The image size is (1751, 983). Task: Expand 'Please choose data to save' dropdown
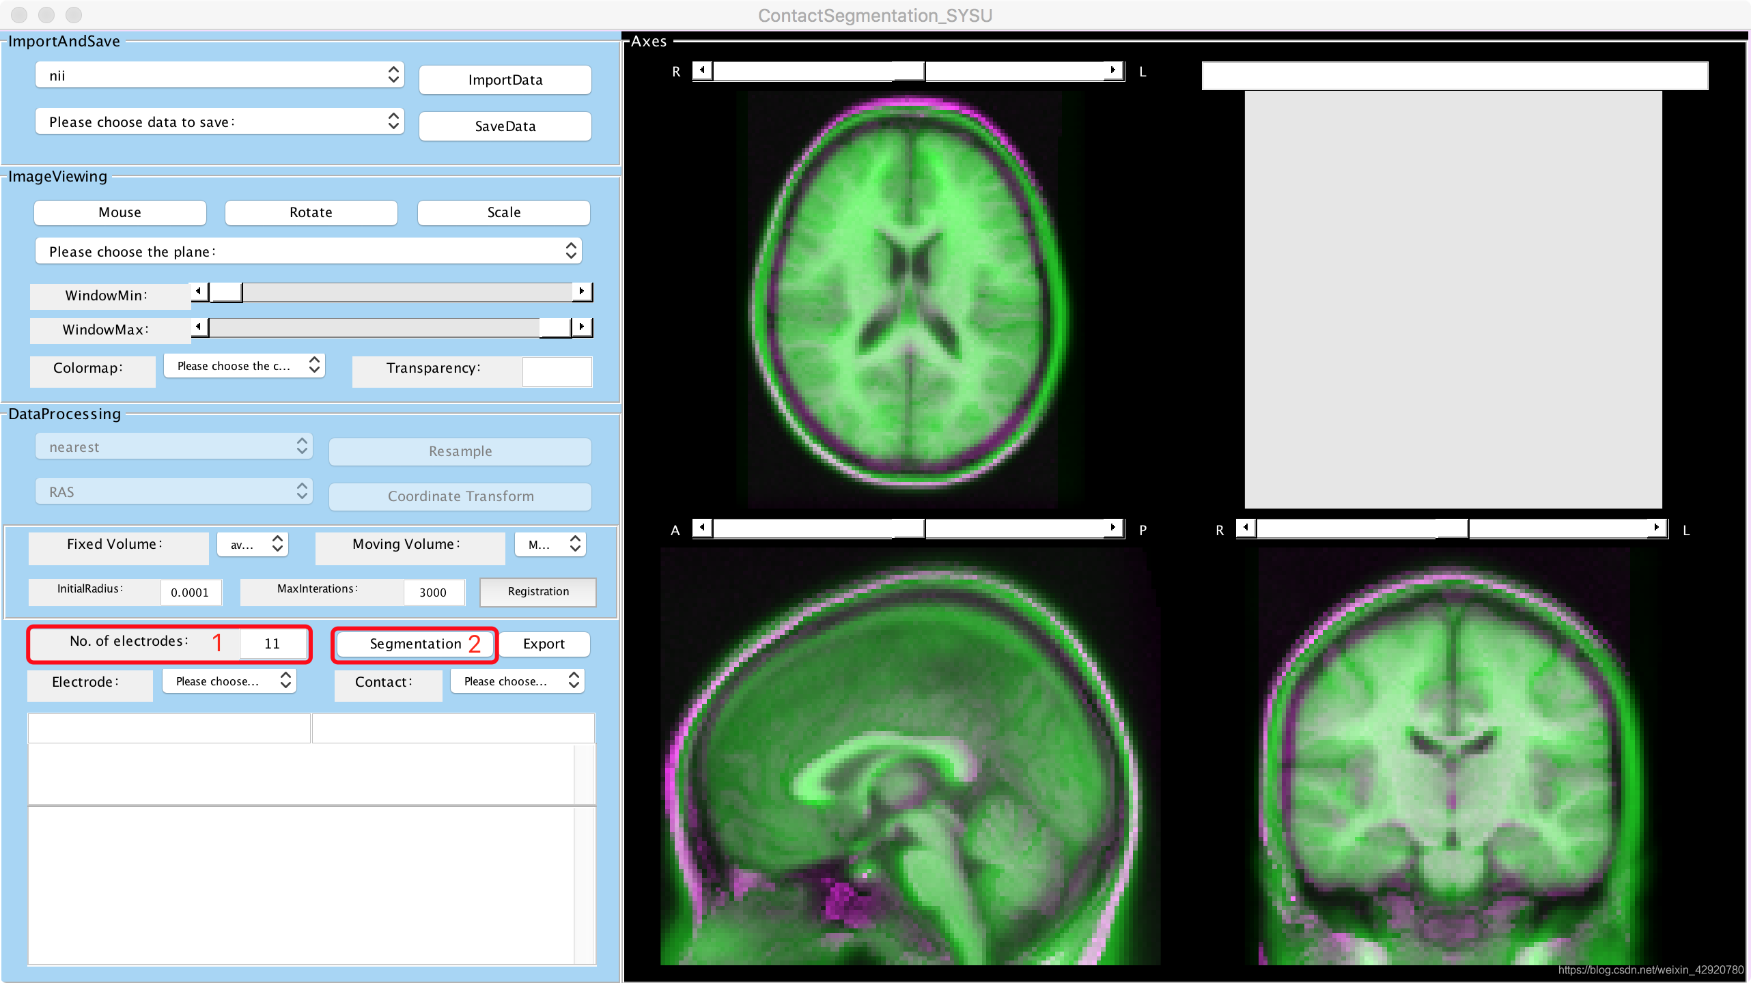point(219,122)
